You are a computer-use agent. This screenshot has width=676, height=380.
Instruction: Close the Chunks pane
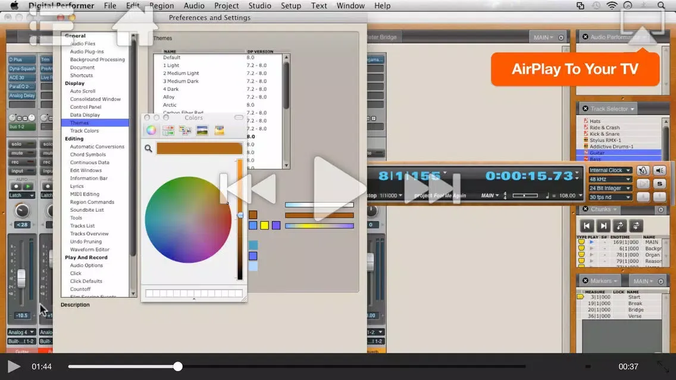(x=585, y=209)
